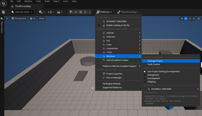The image size is (202, 116).
Task: Collapse the Platforms dropdown menu
Action: pyautogui.click(x=104, y=12)
